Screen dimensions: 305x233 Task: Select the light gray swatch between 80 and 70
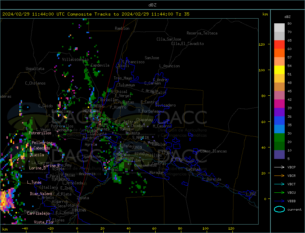[x=279, y=28]
